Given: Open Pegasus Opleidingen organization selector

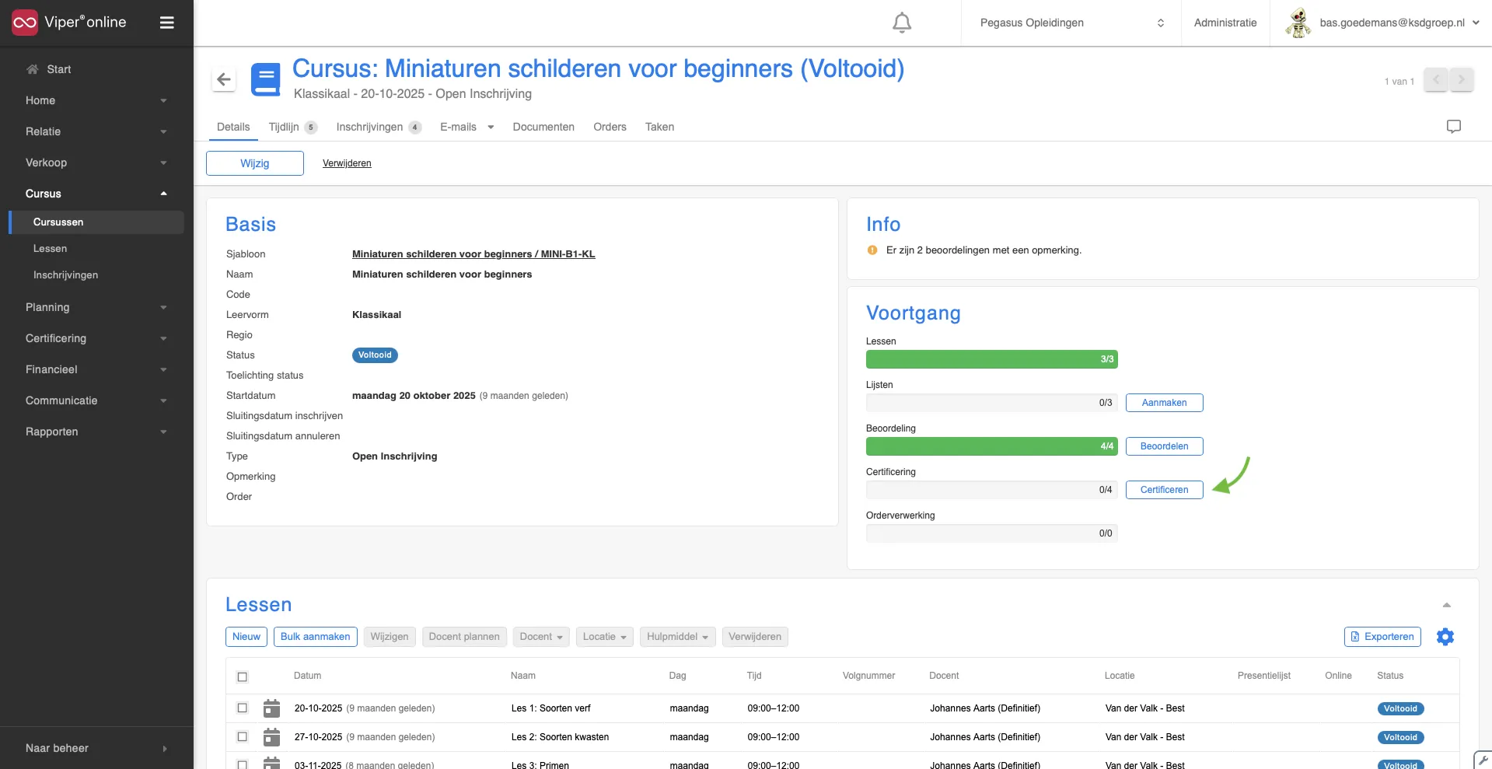Looking at the screenshot, I should click(1071, 23).
